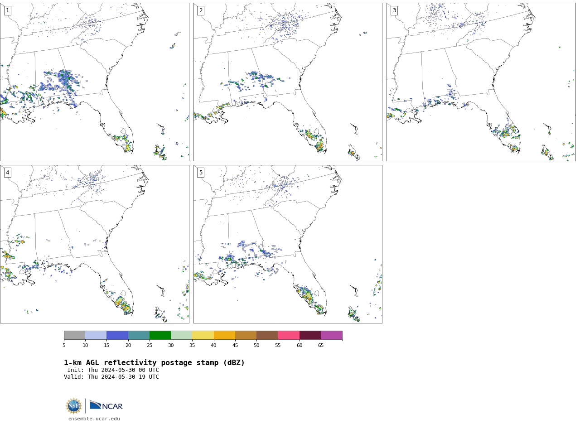Click the pink 55-60 dBZ swatch
The image size is (580, 424).
point(289,335)
